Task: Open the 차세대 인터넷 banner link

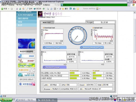Action: pyautogui.click(x=26, y=70)
